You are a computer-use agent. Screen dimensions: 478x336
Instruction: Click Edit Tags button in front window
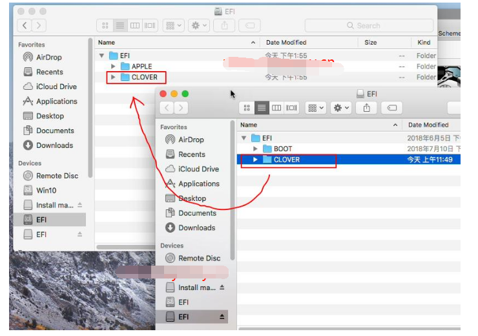tap(392, 108)
